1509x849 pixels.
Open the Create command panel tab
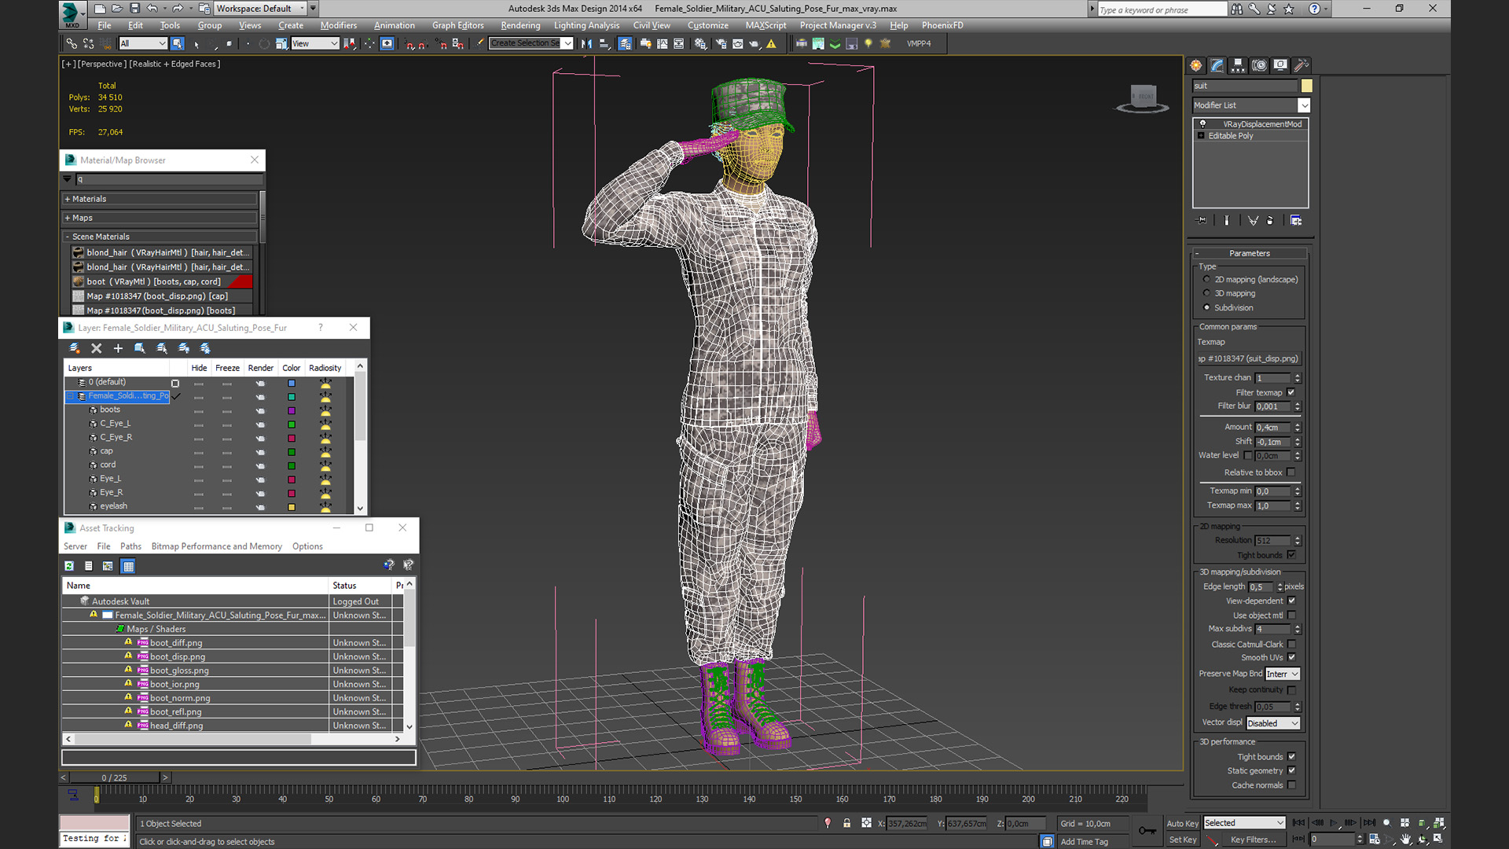click(x=1196, y=65)
